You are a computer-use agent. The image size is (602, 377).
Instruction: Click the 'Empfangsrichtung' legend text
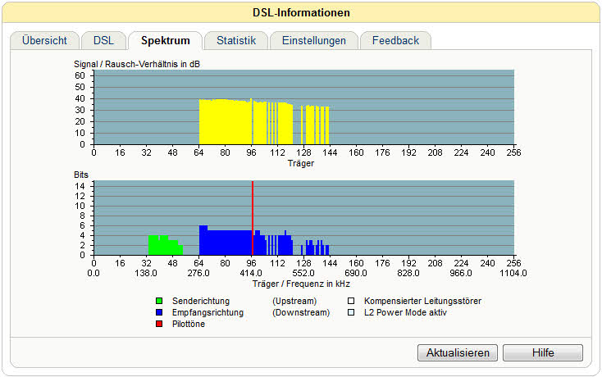tap(208, 312)
